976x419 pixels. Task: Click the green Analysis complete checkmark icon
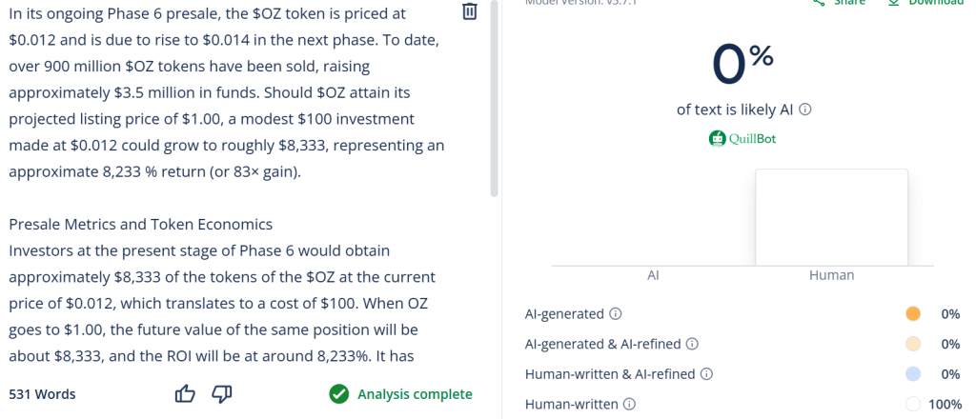[338, 394]
